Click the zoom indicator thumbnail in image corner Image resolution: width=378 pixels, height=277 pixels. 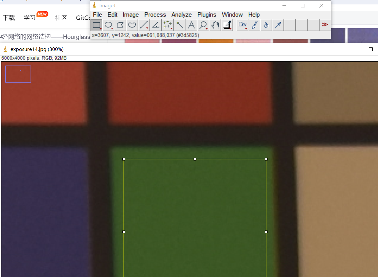coord(18,74)
